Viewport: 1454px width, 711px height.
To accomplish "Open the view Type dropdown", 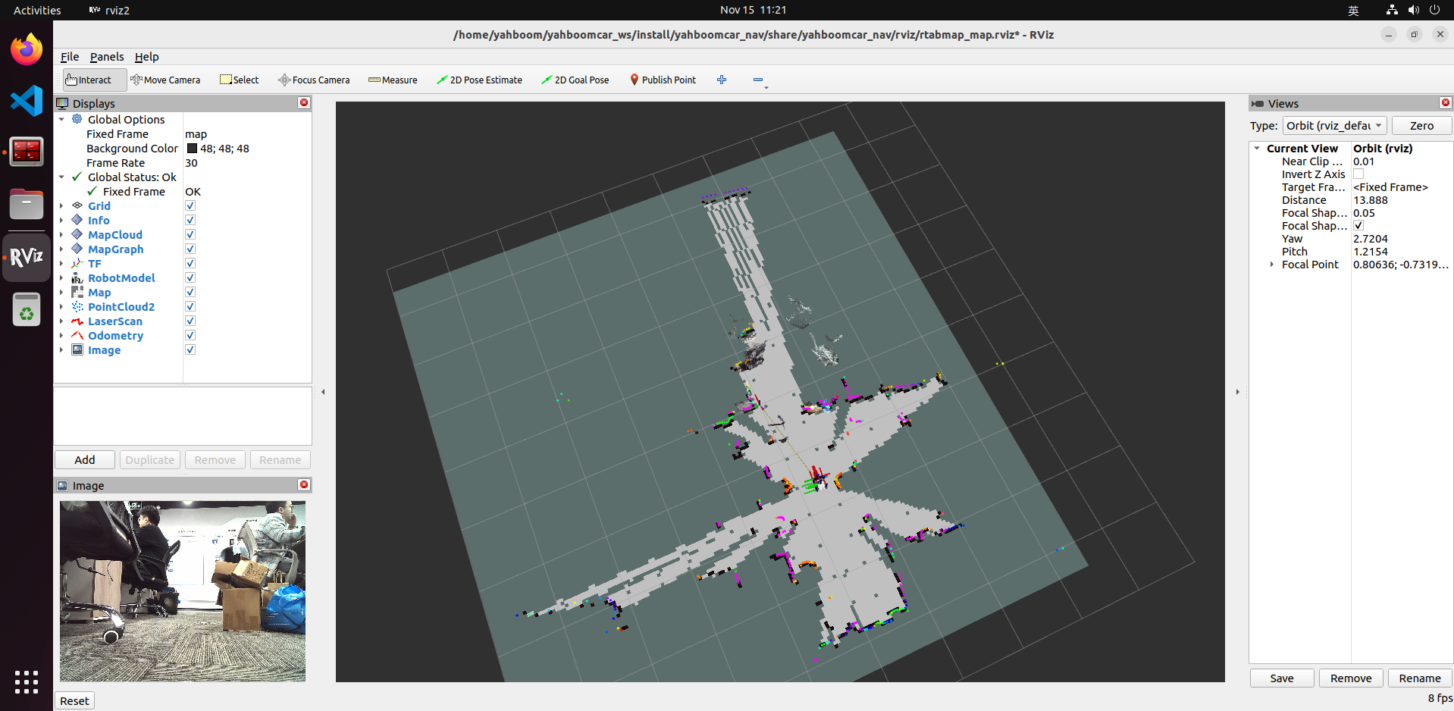I will coord(1333,126).
